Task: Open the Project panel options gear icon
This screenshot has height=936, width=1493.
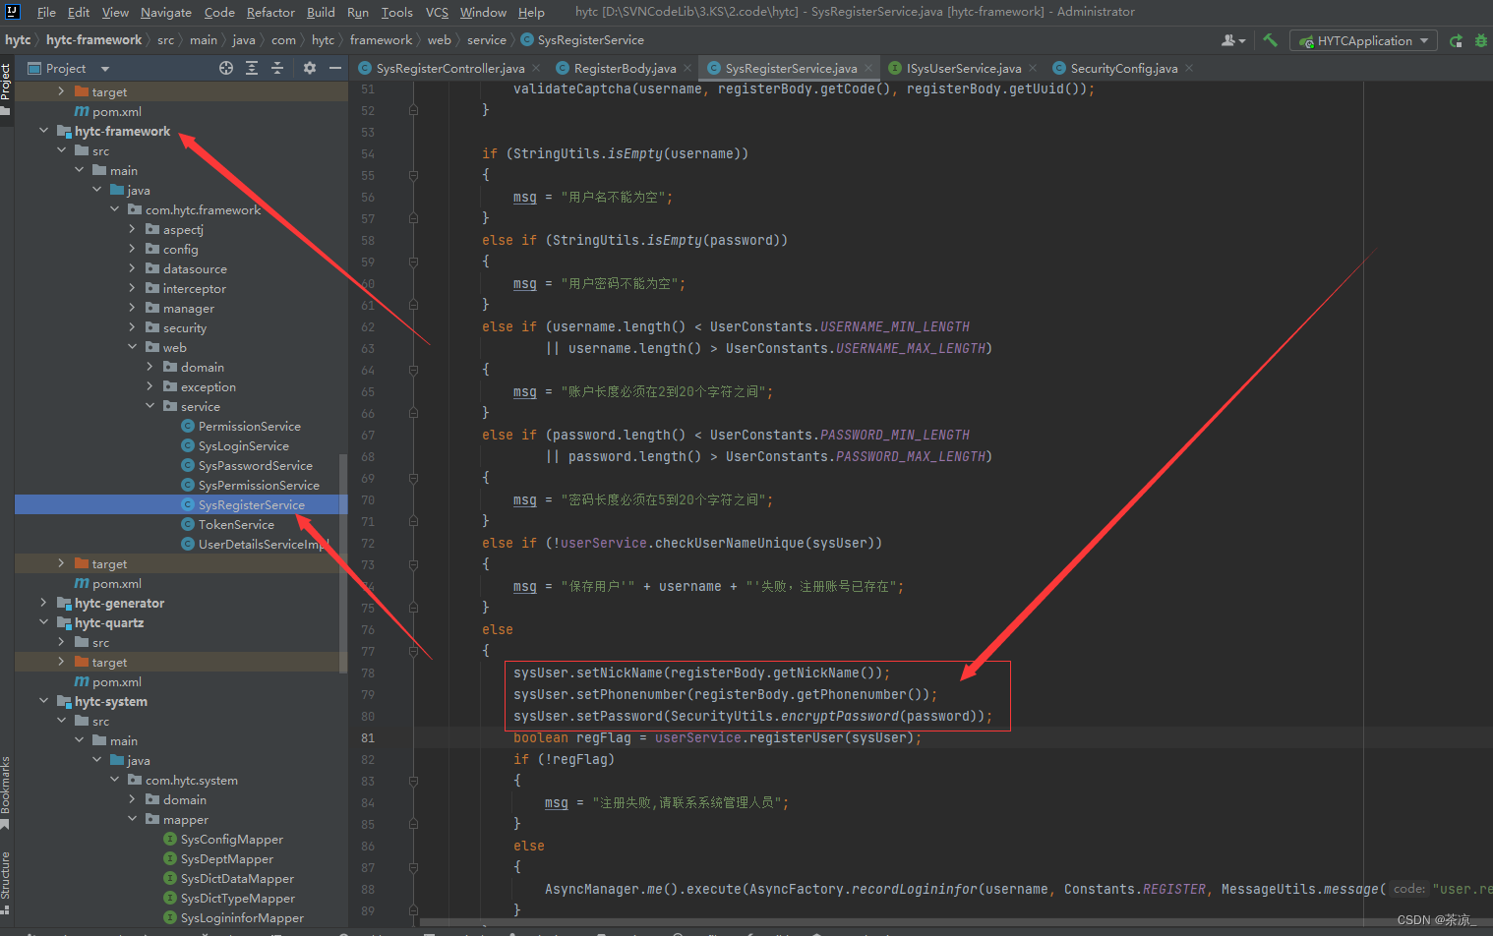Action: tap(309, 68)
